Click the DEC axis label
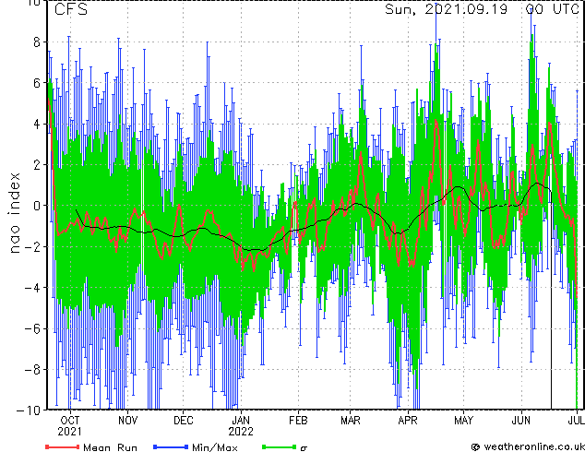The height and width of the screenshot is (452, 585). click(184, 421)
